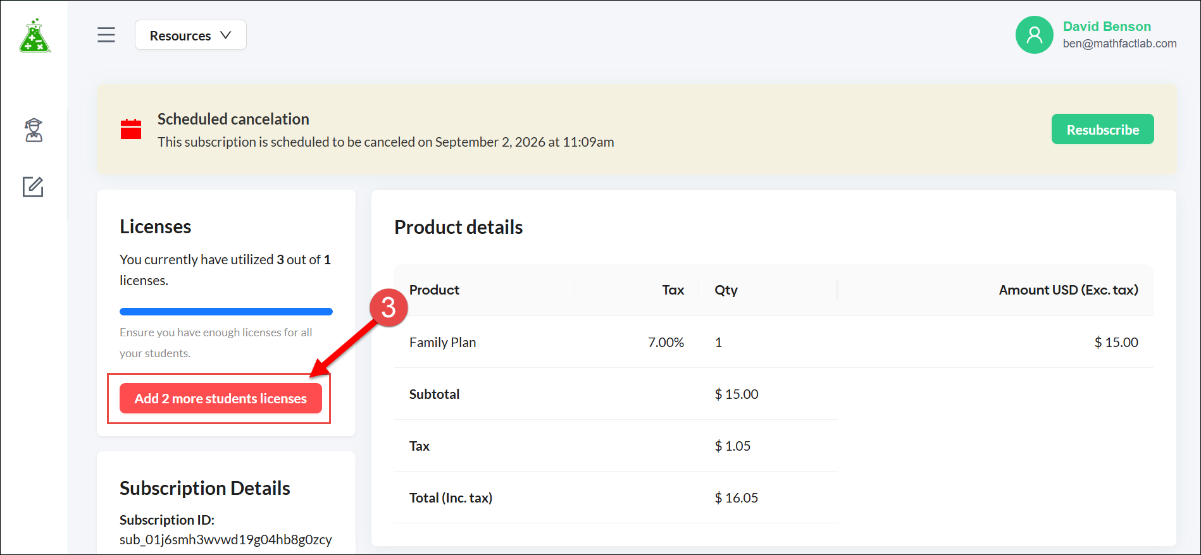The height and width of the screenshot is (555, 1201).
Task: Open the hamburger menu
Action: [106, 35]
